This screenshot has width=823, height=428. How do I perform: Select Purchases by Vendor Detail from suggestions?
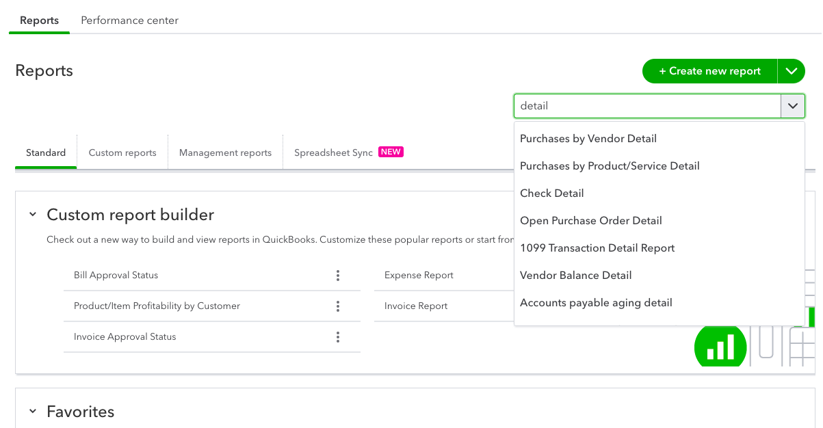[588, 139]
